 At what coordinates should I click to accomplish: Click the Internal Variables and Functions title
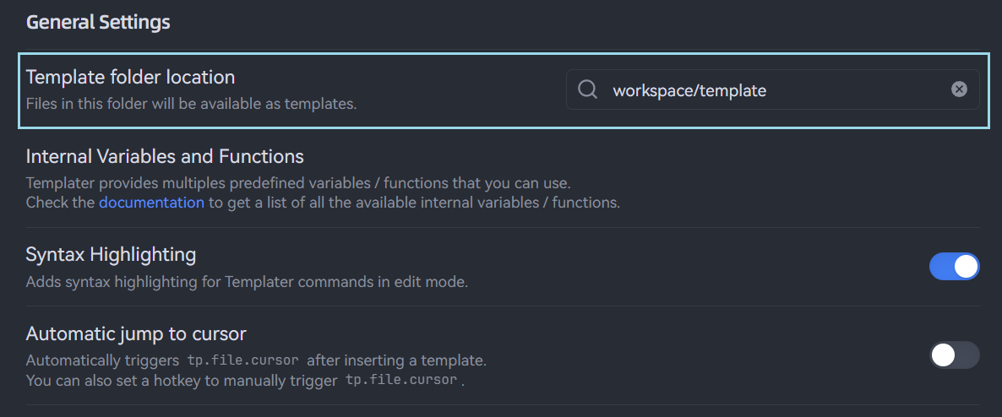(165, 156)
